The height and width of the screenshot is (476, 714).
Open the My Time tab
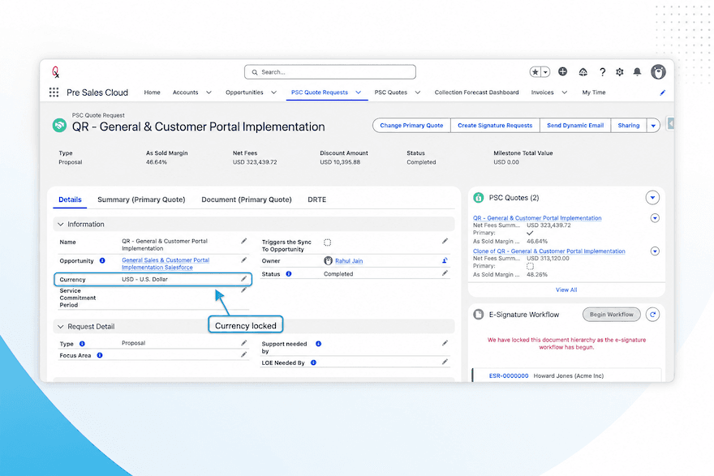(594, 92)
